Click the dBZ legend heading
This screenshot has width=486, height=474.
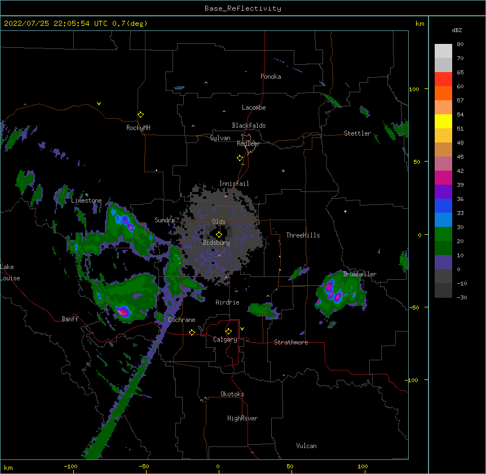457,30
